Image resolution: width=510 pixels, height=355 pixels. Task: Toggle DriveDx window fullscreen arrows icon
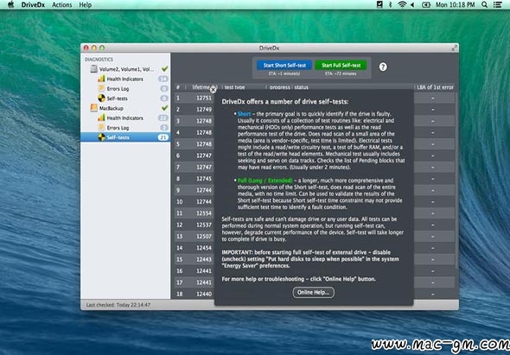coord(455,48)
